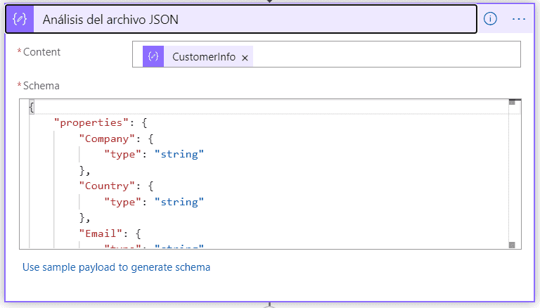The height and width of the screenshot is (308, 540).
Task: Select the CustomerInfo dynamic content token
Action: click(198, 56)
